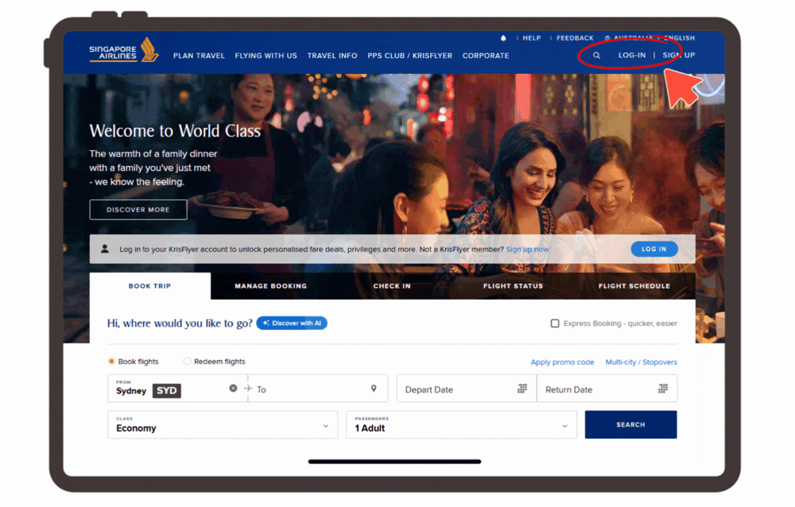Open the Depart Date calendar icon
Screen dimensions: 795x507
click(x=522, y=389)
